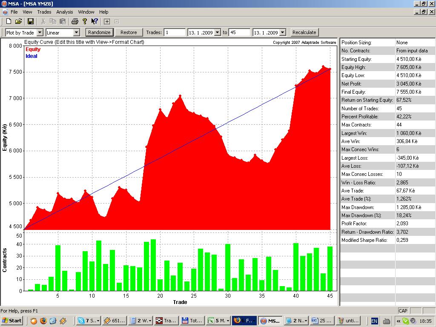This screenshot has height=327, width=436.
Task: Click the Cut scissors icon
Action: tap(43, 21)
